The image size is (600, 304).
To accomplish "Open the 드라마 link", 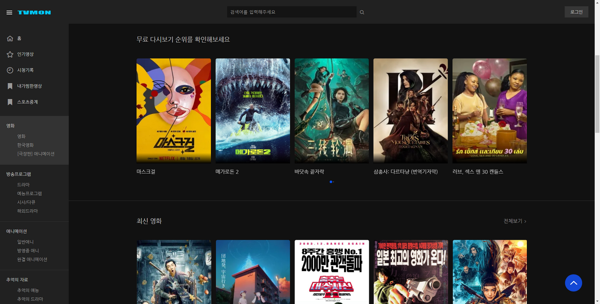I will coord(23,185).
